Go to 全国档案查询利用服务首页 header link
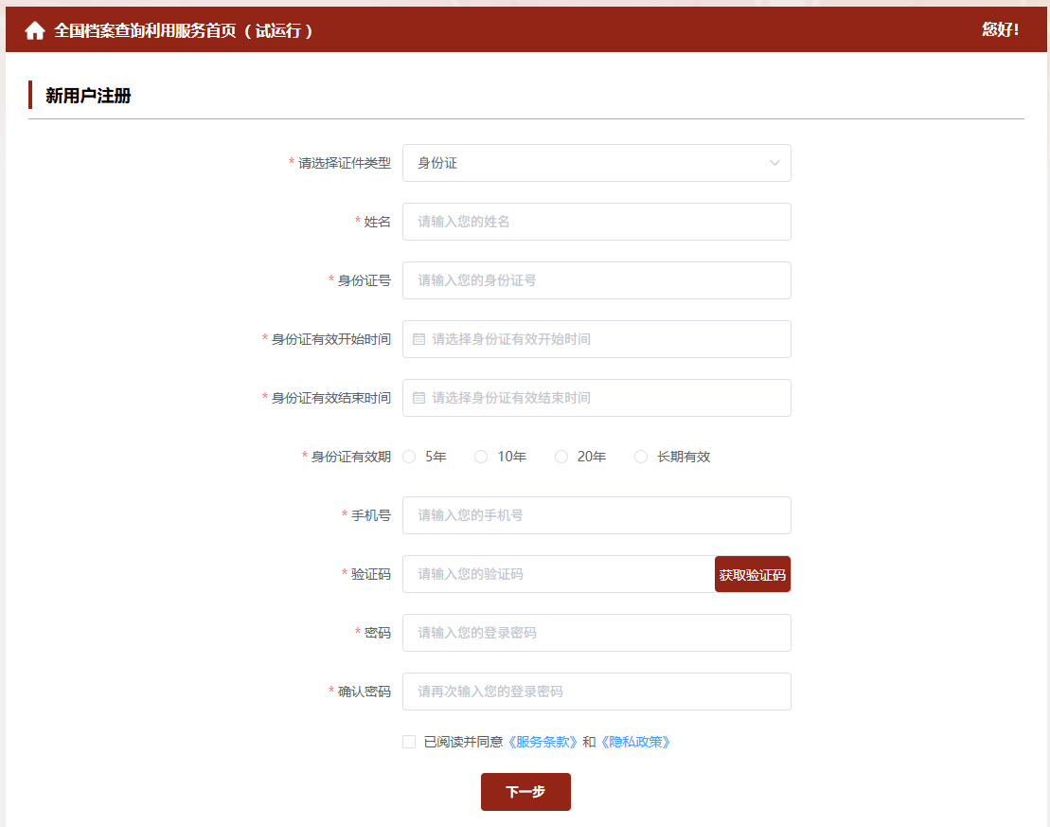This screenshot has height=827, width=1050. tap(183, 30)
